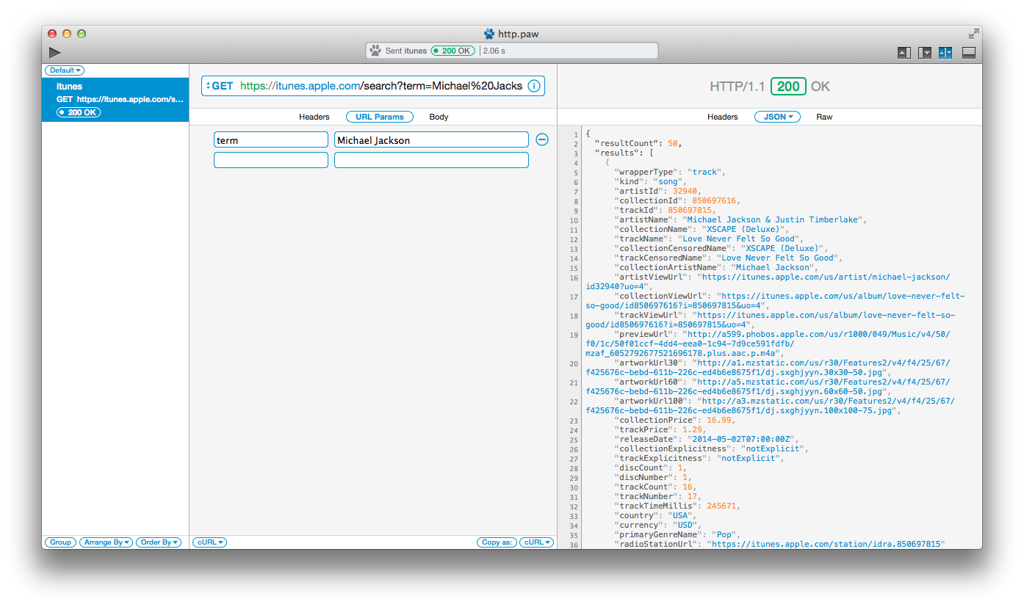1024x607 pixels.
Task: Click the info icon in URL field
Action: [x=534, y=86]
